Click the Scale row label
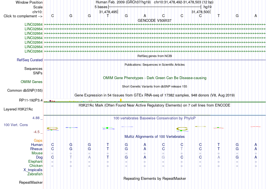Image resolution: width=266 pixels, height=189 pixels. (38, 7)
